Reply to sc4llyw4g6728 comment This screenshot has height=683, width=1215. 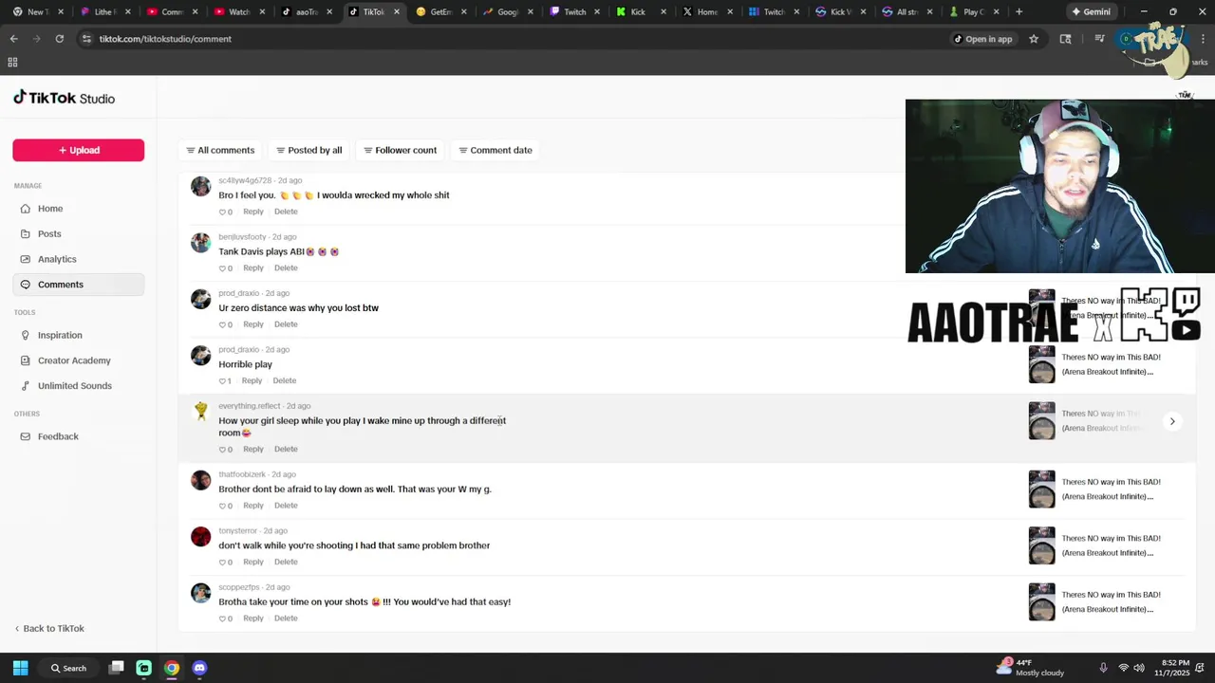(252, 212)
